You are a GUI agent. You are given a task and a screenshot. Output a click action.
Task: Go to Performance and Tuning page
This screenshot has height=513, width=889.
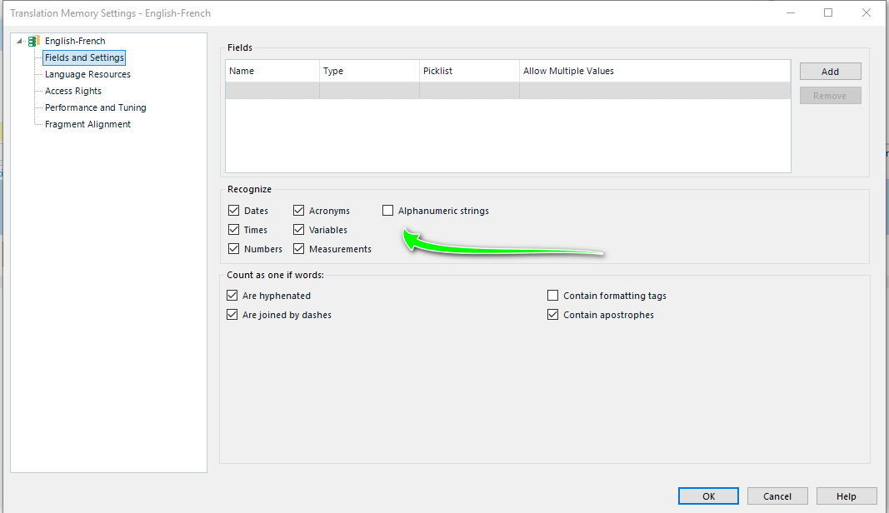[x=95, y=107]
